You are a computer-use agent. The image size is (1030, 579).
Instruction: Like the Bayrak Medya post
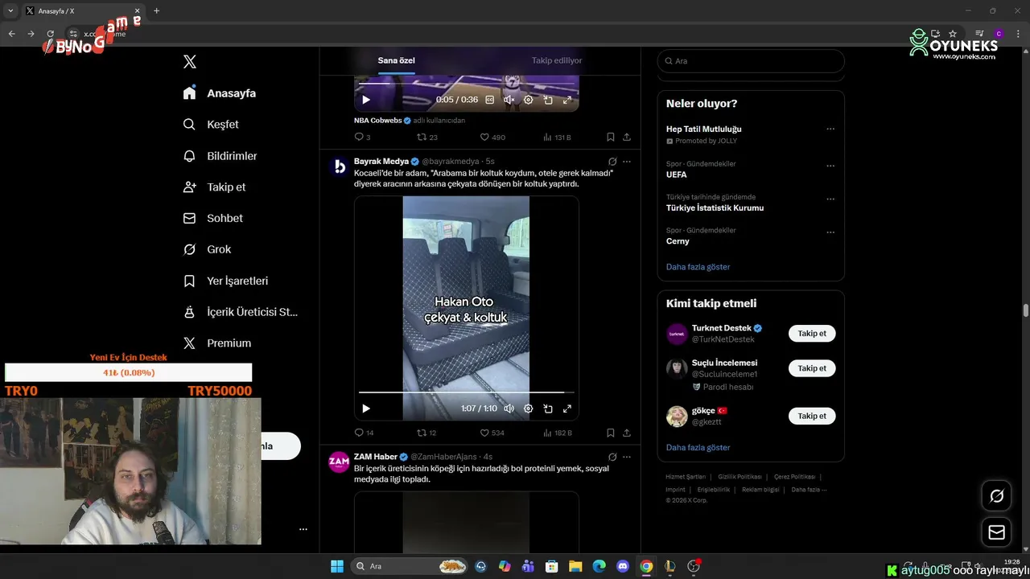click(492, 433)
